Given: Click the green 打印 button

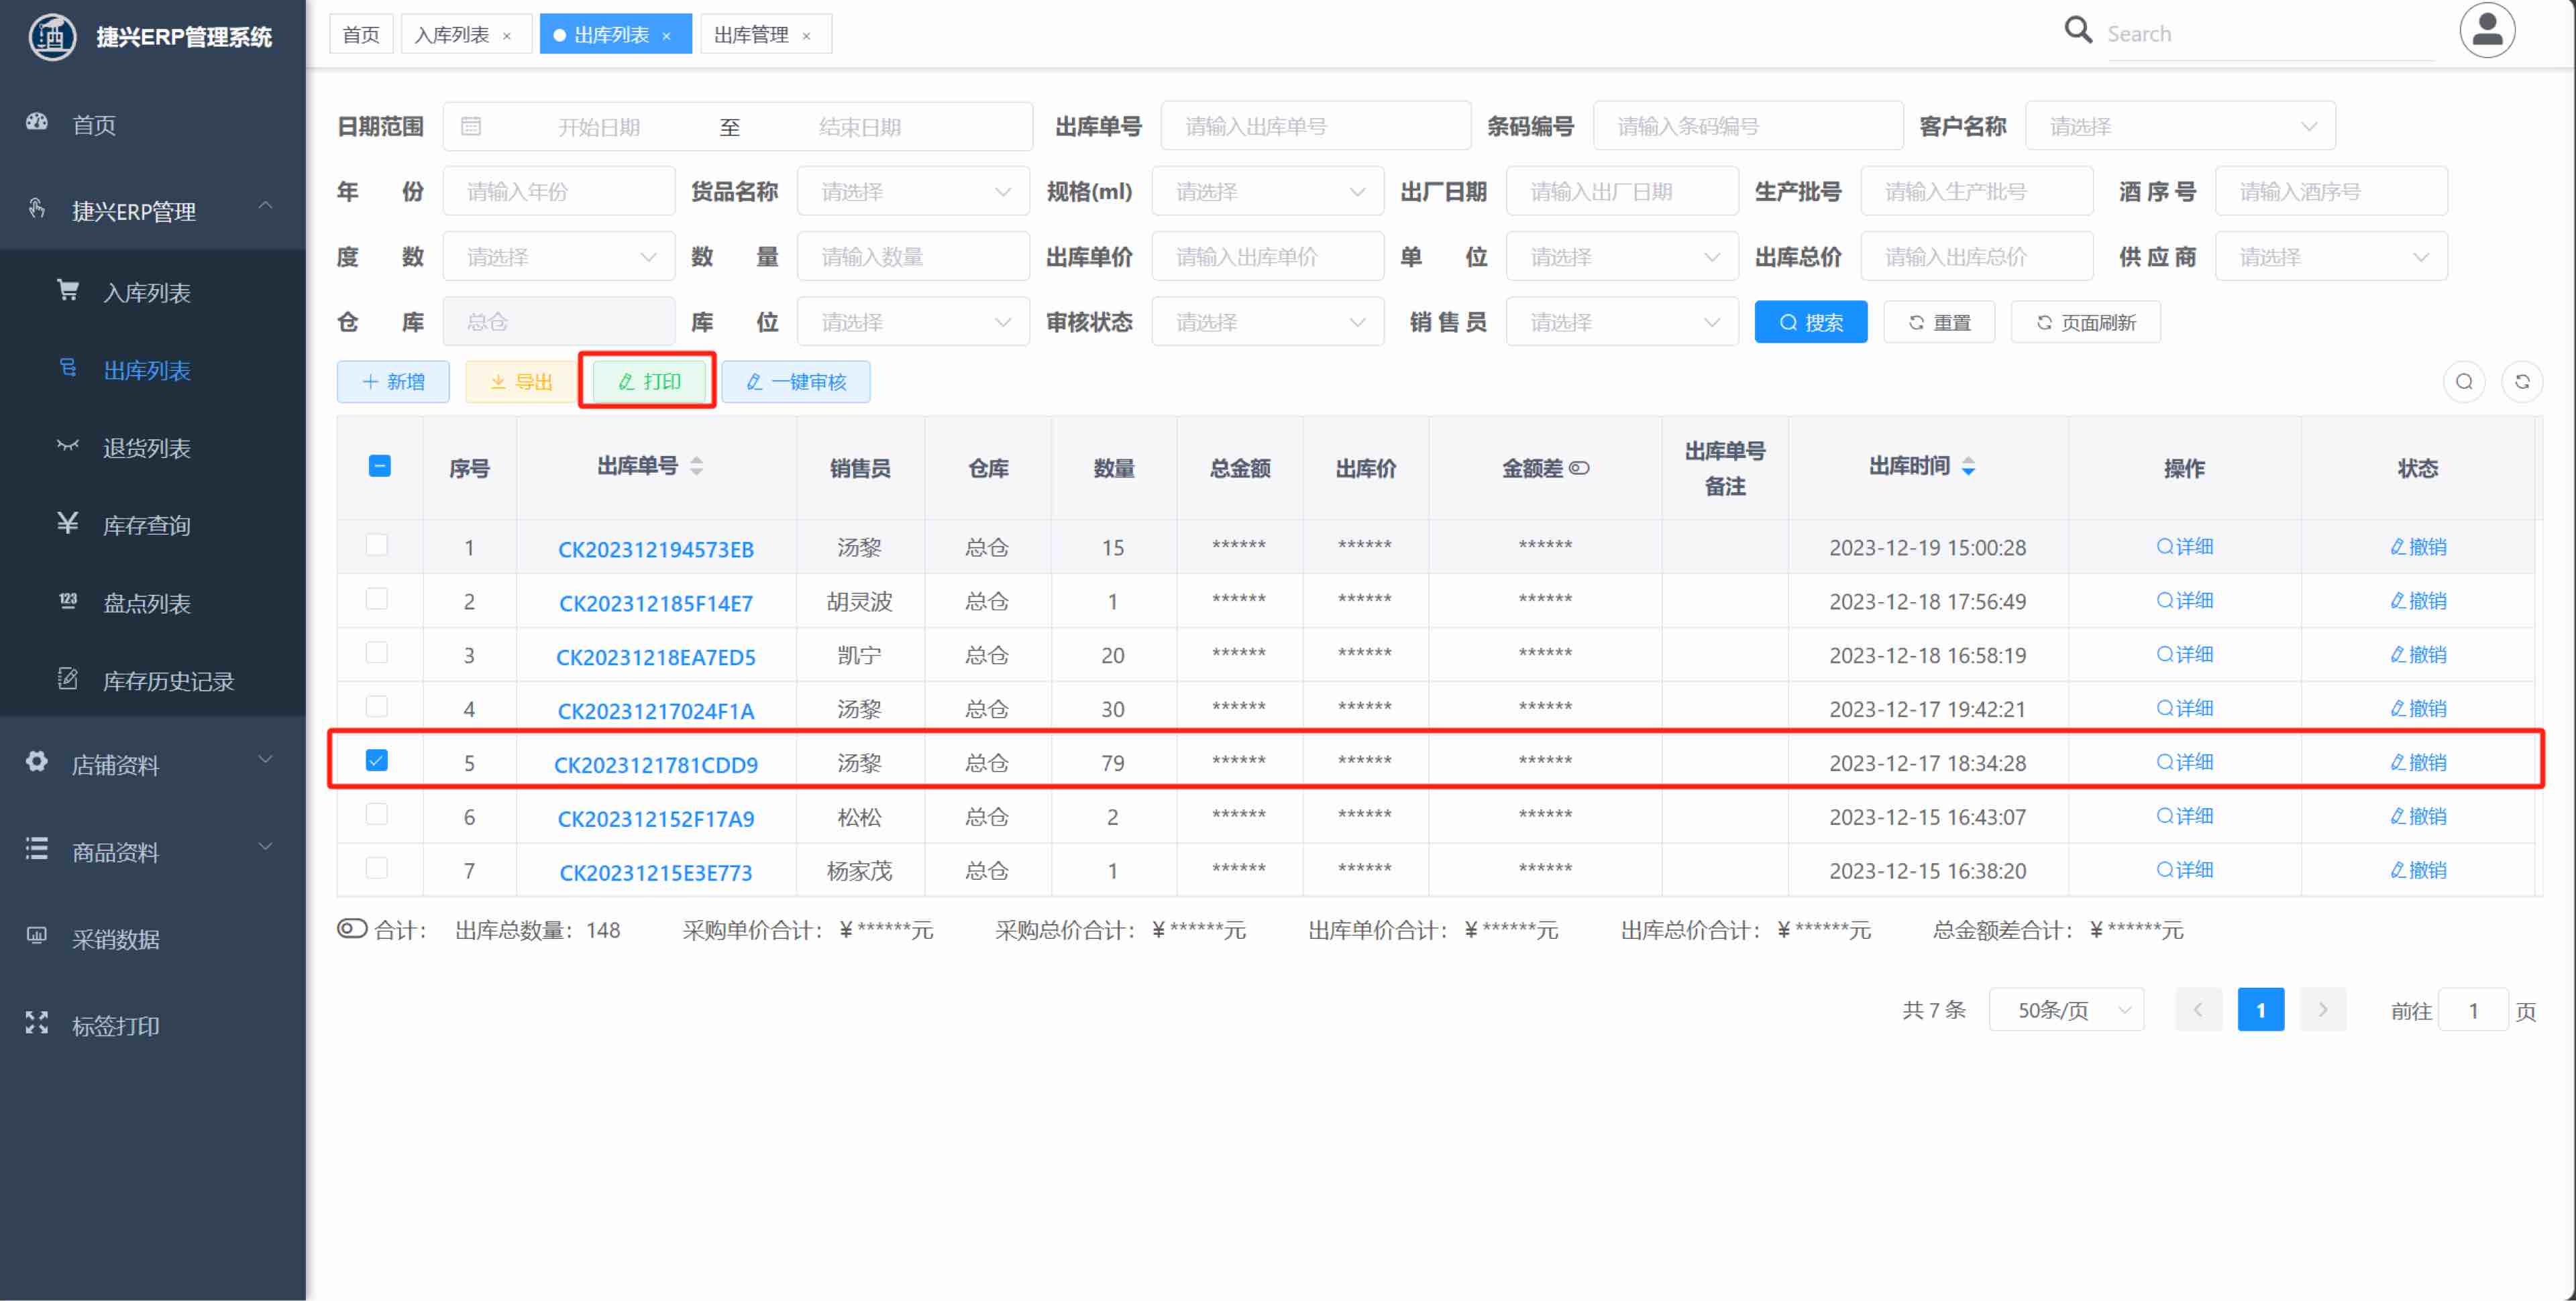Looking at the screenshot, I should [649, 381].
